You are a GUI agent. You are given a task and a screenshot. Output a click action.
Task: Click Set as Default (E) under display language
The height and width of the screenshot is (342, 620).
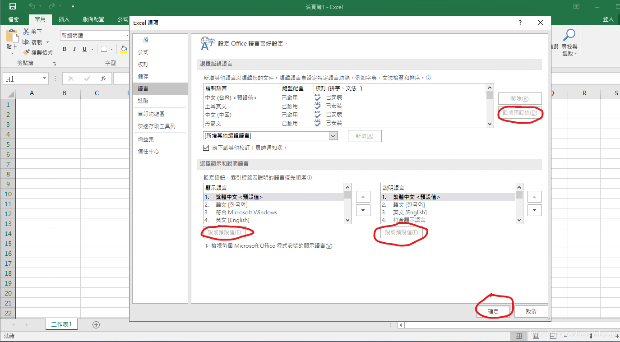click(224, 232)
